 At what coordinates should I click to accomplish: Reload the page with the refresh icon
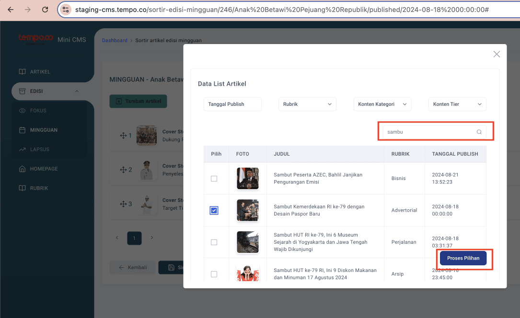point(45,10)
